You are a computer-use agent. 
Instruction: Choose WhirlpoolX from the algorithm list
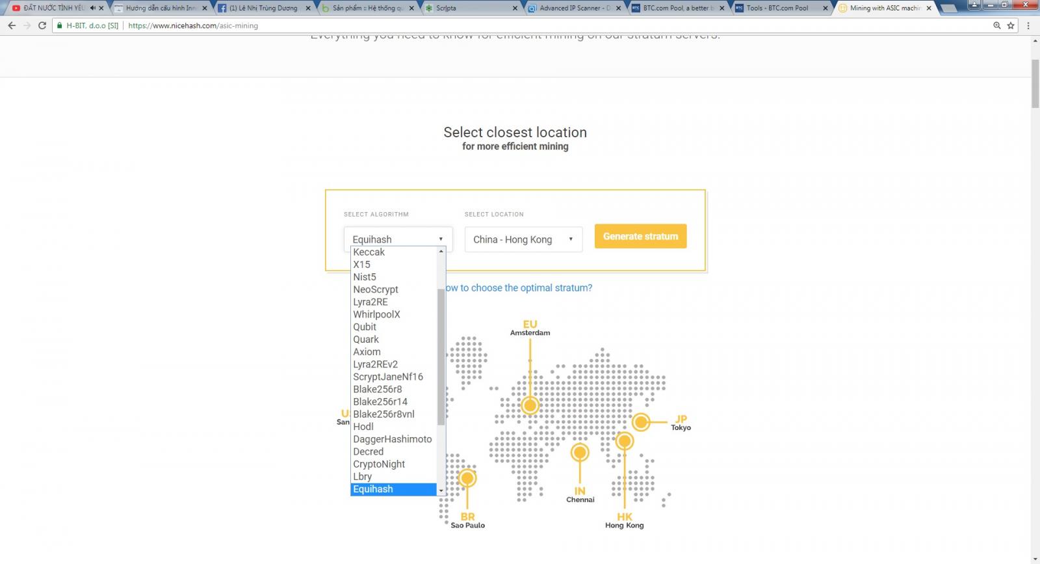tap(393, 314)
